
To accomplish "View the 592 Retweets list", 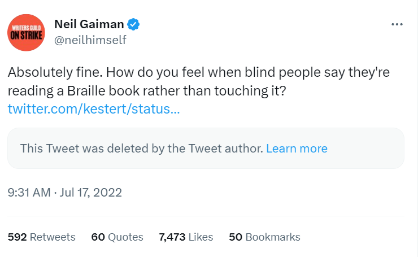I will click(x=41, y=237).
